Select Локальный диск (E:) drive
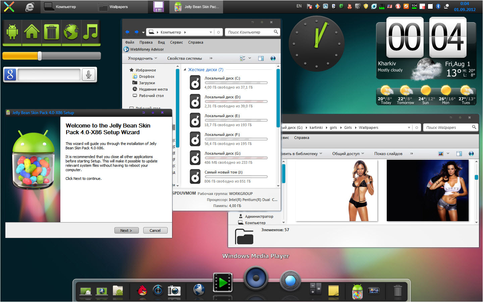The width and height of the screenshot is (483, 302). pyautogui.click(x=229, y=120)
